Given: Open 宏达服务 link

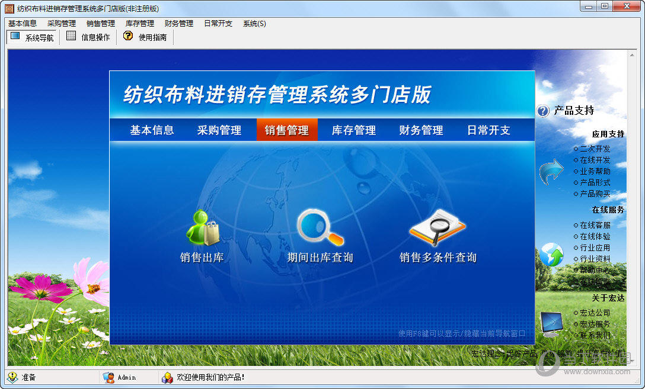Looking at the screenshot, I should (595, 324).
